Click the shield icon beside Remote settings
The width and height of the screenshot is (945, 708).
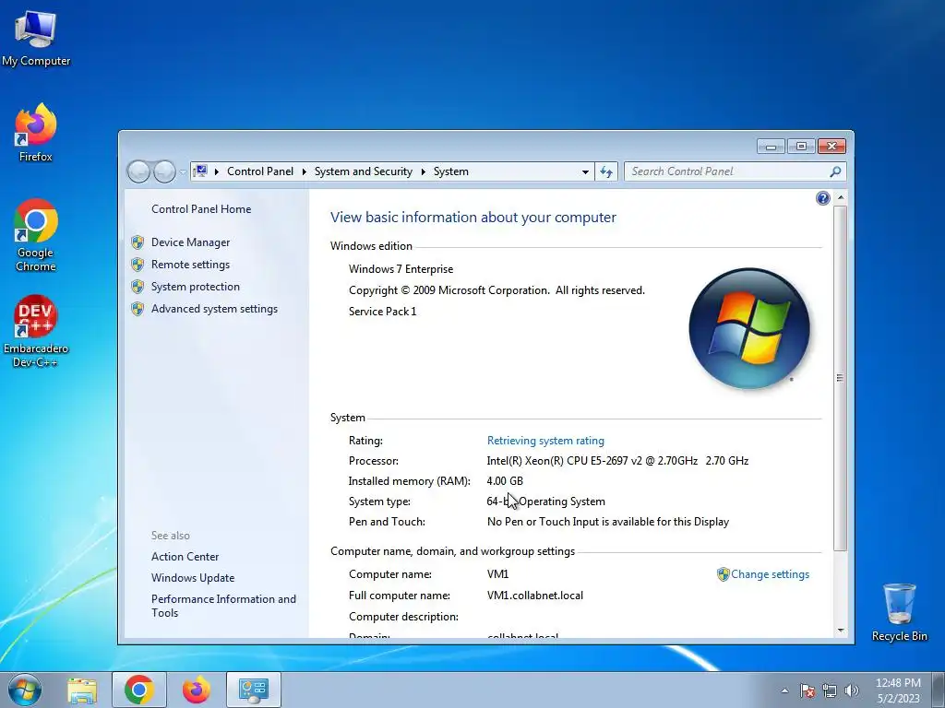pos(138,265)
